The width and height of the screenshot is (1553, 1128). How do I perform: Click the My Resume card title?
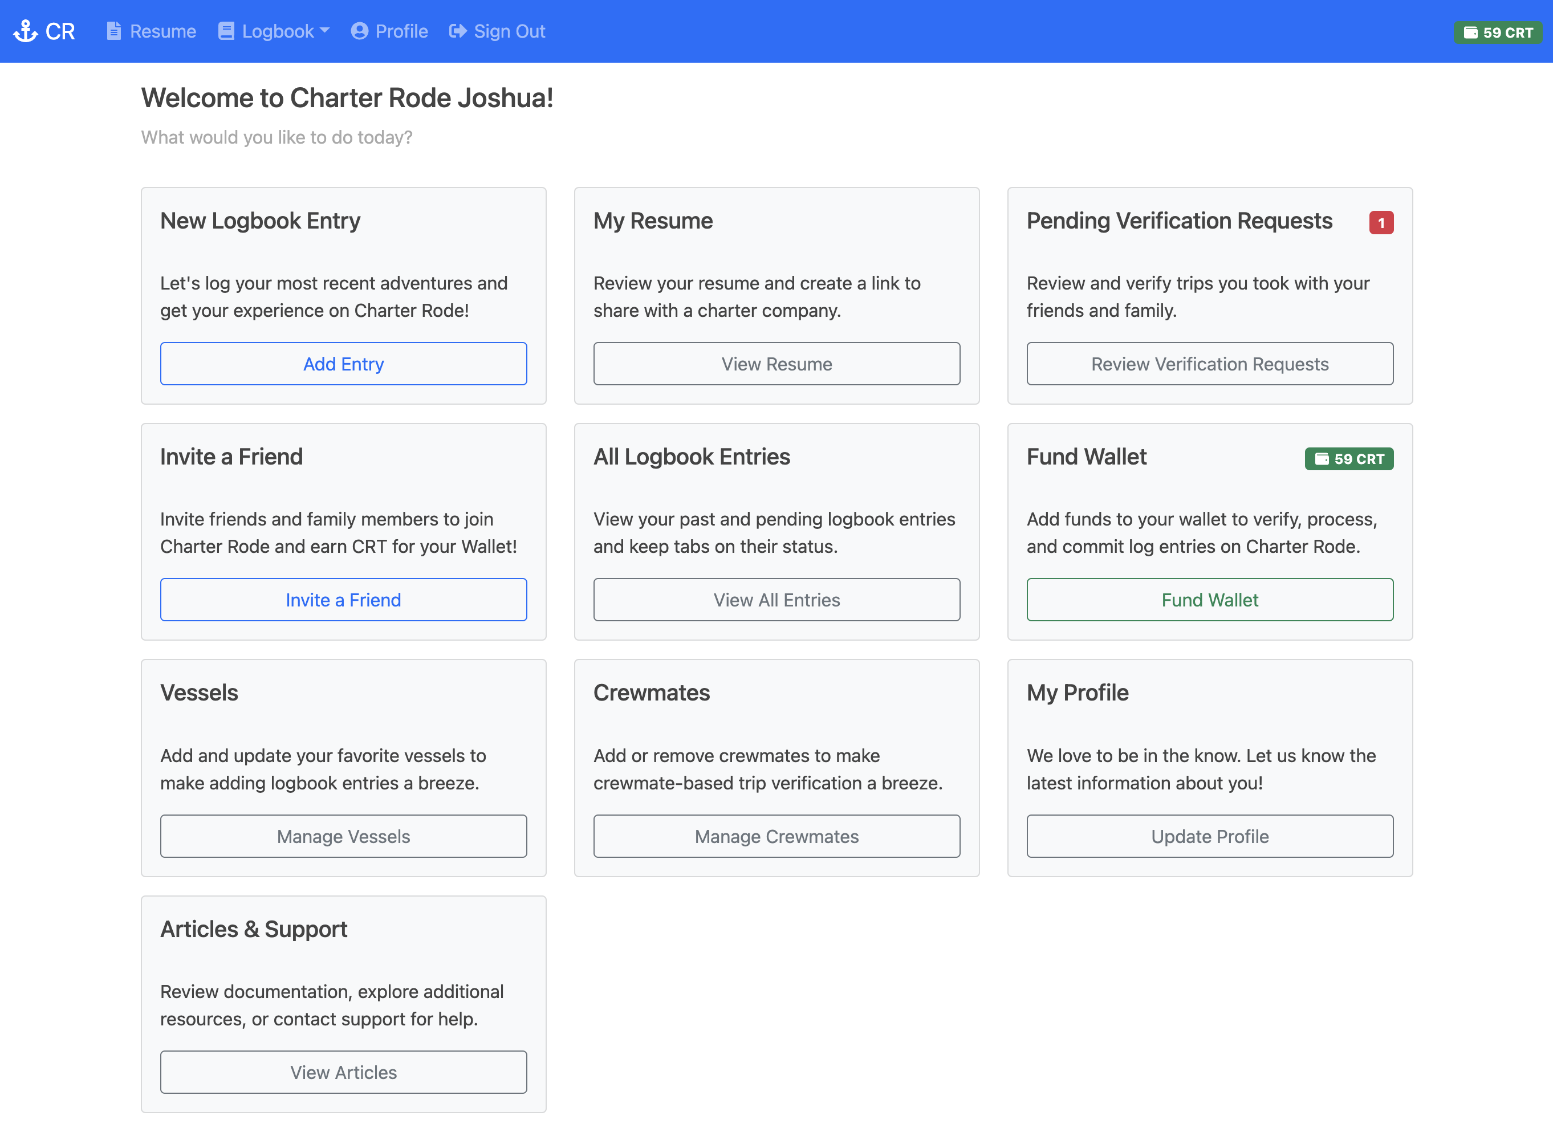click(x=653, y=221)
